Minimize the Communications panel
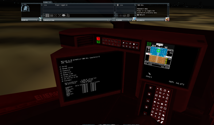The width and height of the screenshot is (214, 125). click(x=109, y=20)
